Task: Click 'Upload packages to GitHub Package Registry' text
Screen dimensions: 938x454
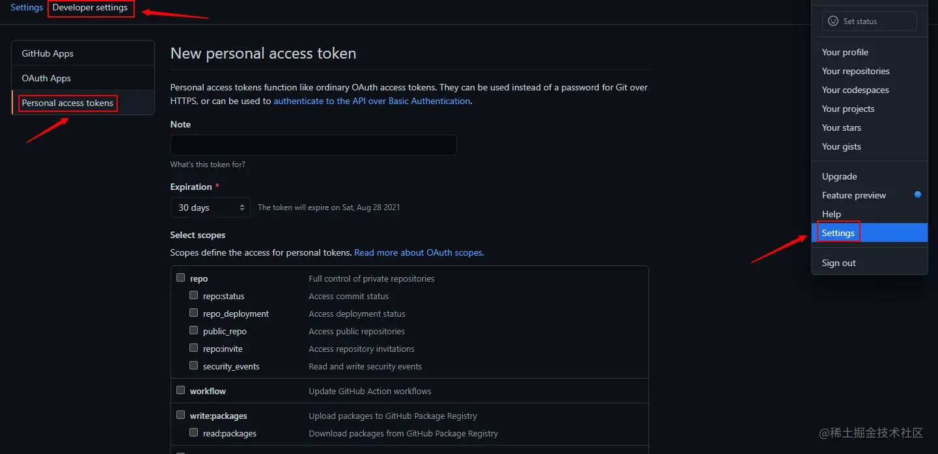Action: coord(393,416)
